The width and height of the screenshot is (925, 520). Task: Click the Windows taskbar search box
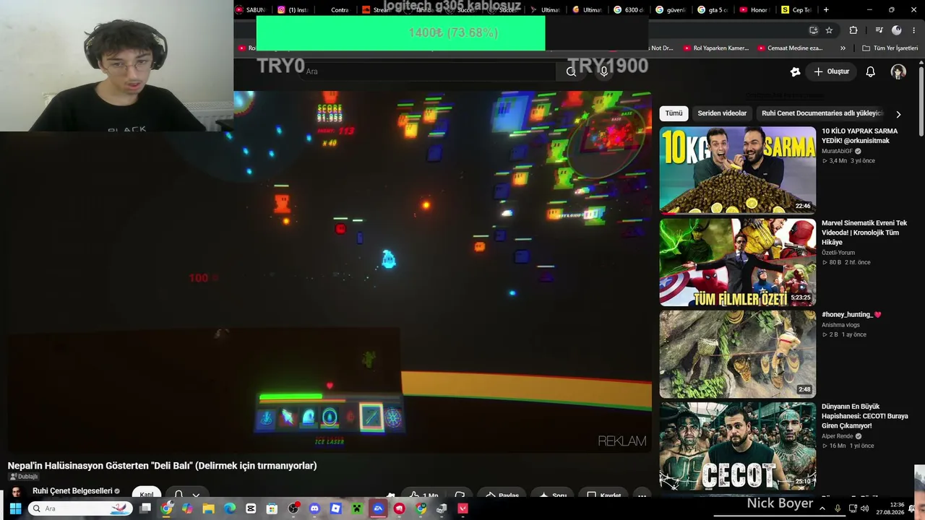point(81,508)
